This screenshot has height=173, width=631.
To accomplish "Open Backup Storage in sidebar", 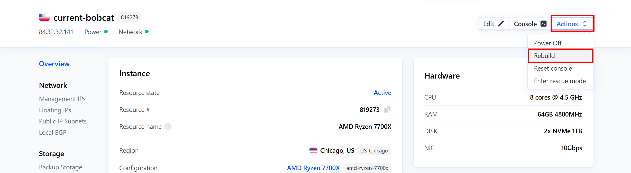I will pyautogui.click(x=61, y=167).
